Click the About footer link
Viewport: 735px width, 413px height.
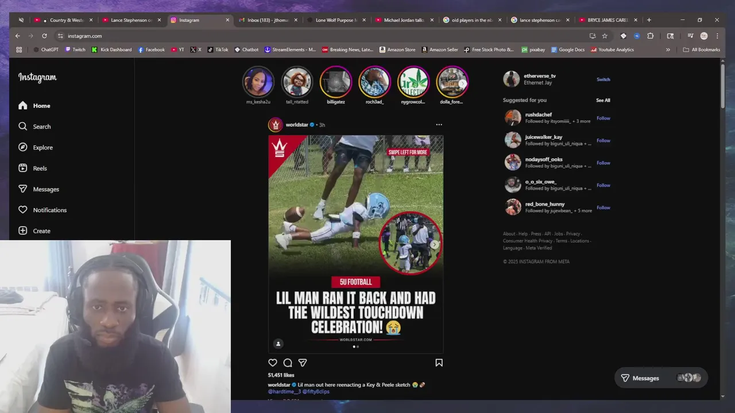509,234
